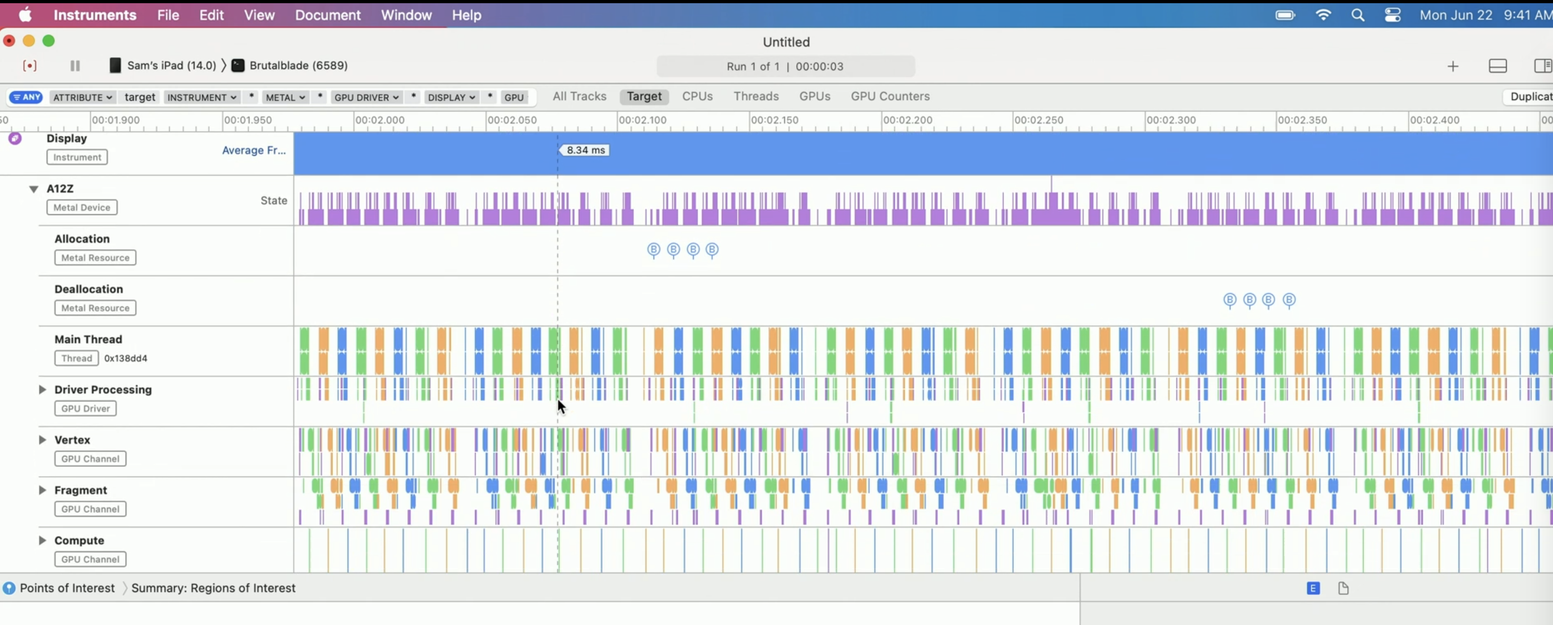Expand the Vertex track

tap(42, 440)
